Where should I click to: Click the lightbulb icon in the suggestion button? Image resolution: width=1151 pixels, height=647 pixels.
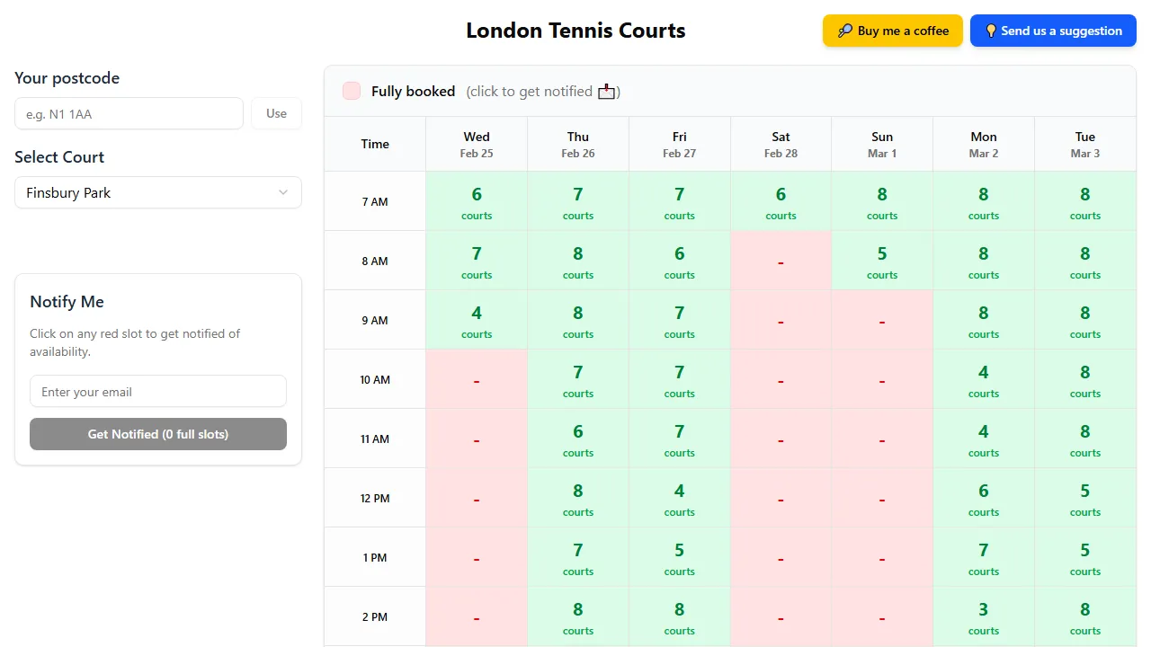(990, 30)
